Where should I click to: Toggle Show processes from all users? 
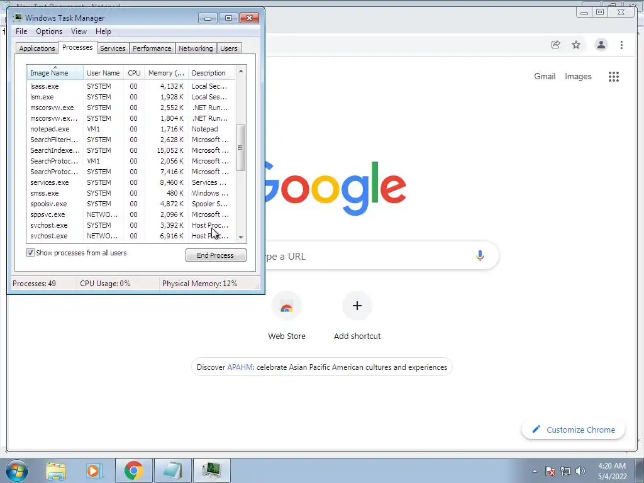30,253
